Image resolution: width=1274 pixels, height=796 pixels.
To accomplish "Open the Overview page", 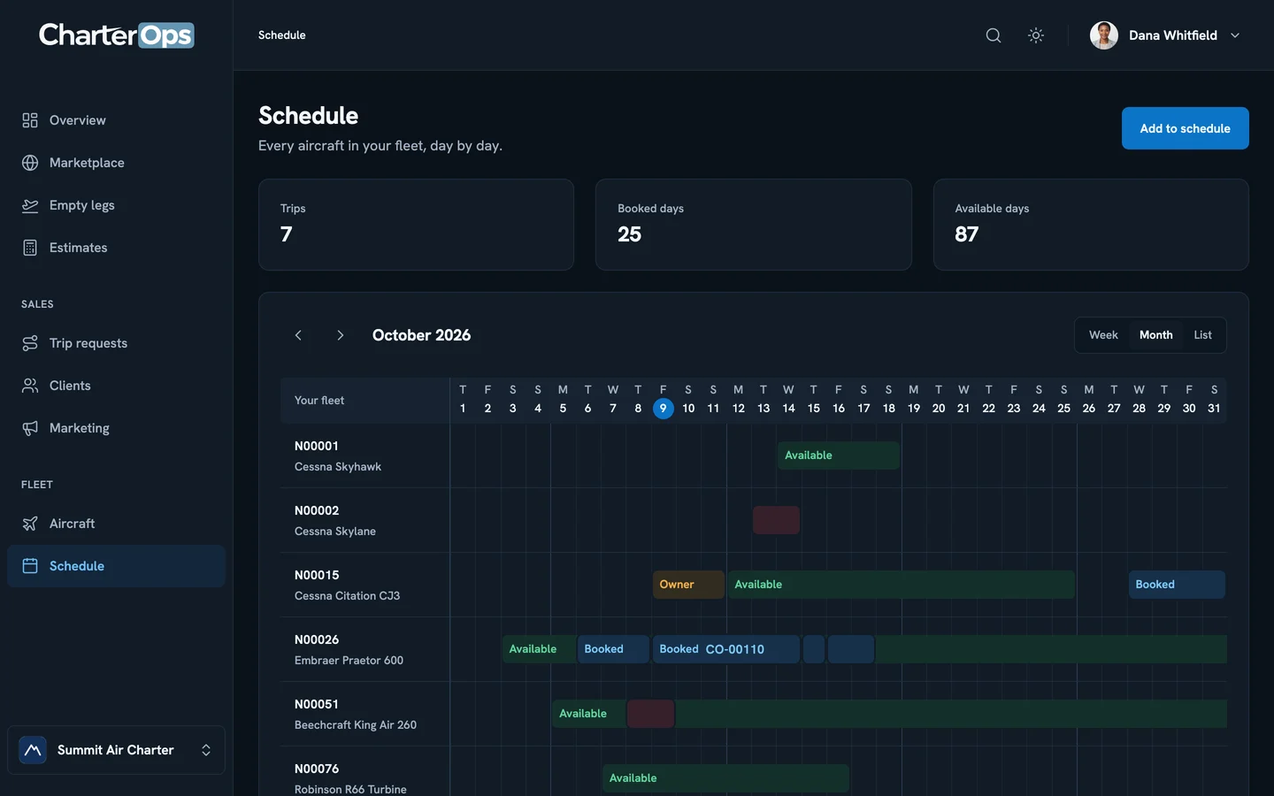I will [x=116, y=120].
